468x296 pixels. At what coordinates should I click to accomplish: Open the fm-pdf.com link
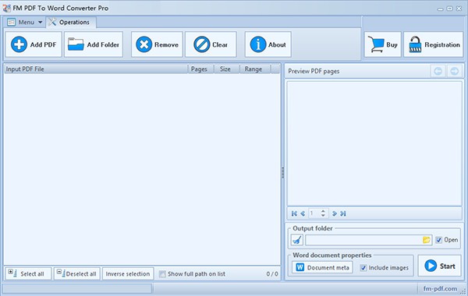pyautogui.click(x=440, y=288)
